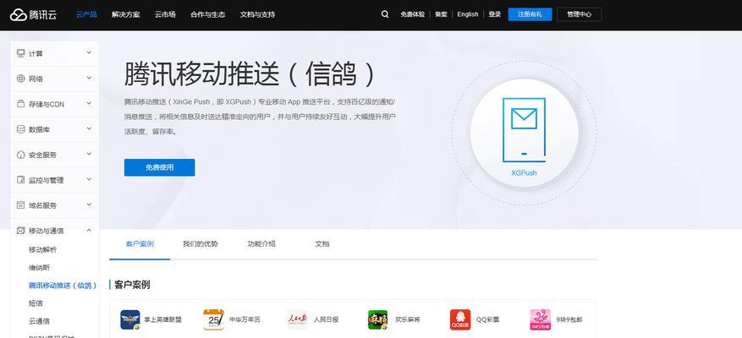Switch to the 功能介绍 tab

click(261, 244)
